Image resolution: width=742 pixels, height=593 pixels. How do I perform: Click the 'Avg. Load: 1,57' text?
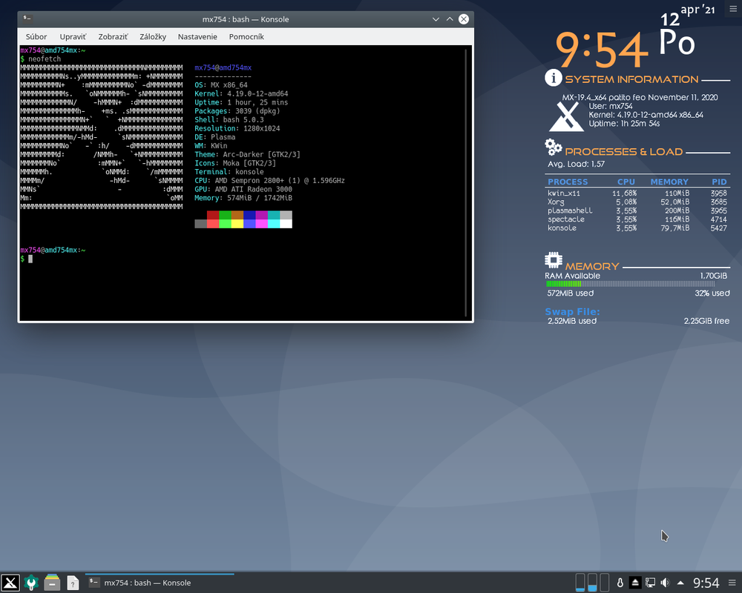(576, 164)
